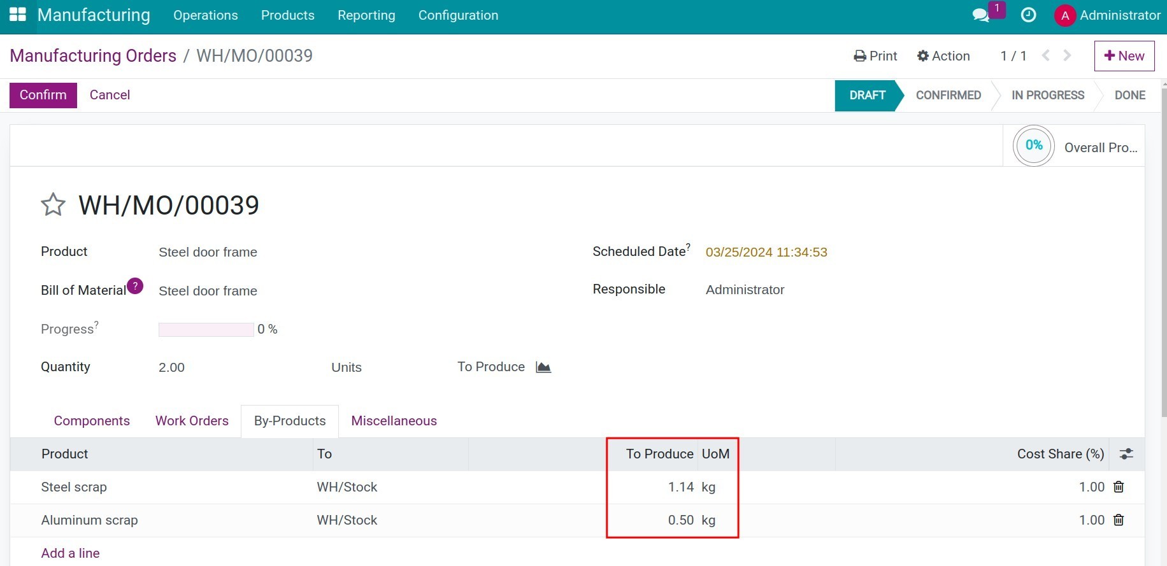This screenshot has height=566, width=1167.
Task: Click Aluminum scrap cost share 1.00
Action: pyautogui.click(x=1092, y=520)
